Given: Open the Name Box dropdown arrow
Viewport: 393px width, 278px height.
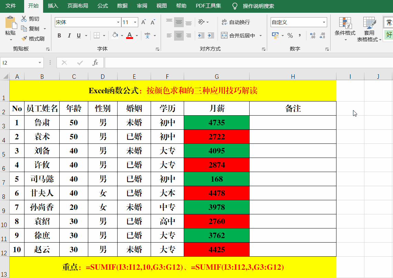Looking at the screenshot, I should pos(40,63).
